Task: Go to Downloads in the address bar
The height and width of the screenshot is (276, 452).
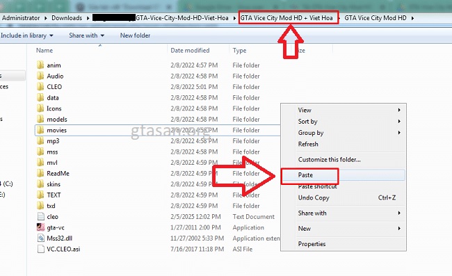Action: pos(67,18)
